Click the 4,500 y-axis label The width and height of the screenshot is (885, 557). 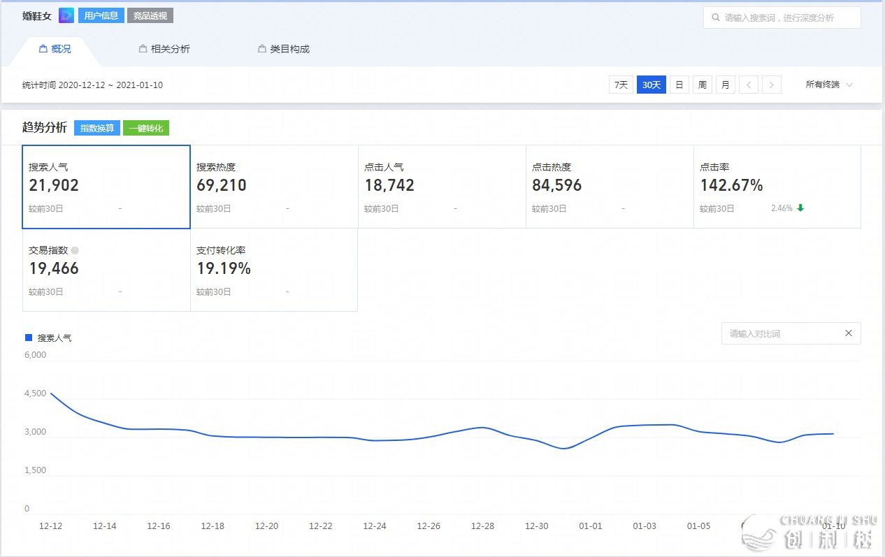click(x=35, y=393)
